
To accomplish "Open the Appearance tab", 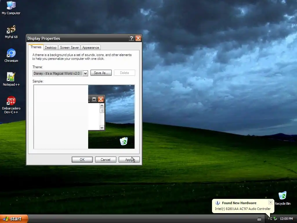I will [90, 48].
